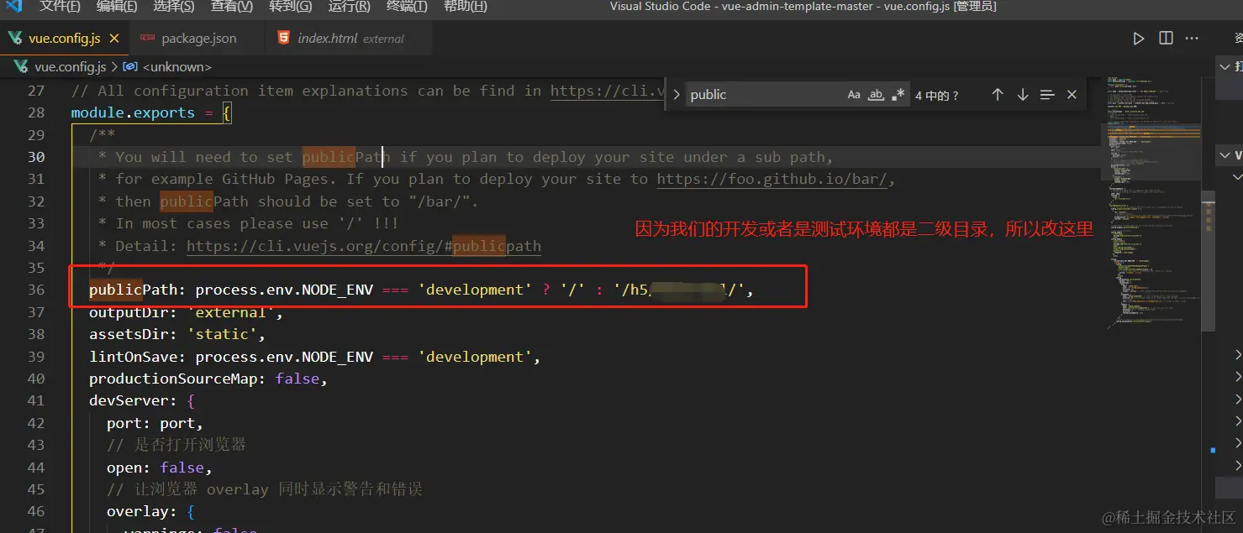The image size is (1243, 533).
Task: Click the Vue icon on vue.config.js tab
Action: [x=15, y=39]
